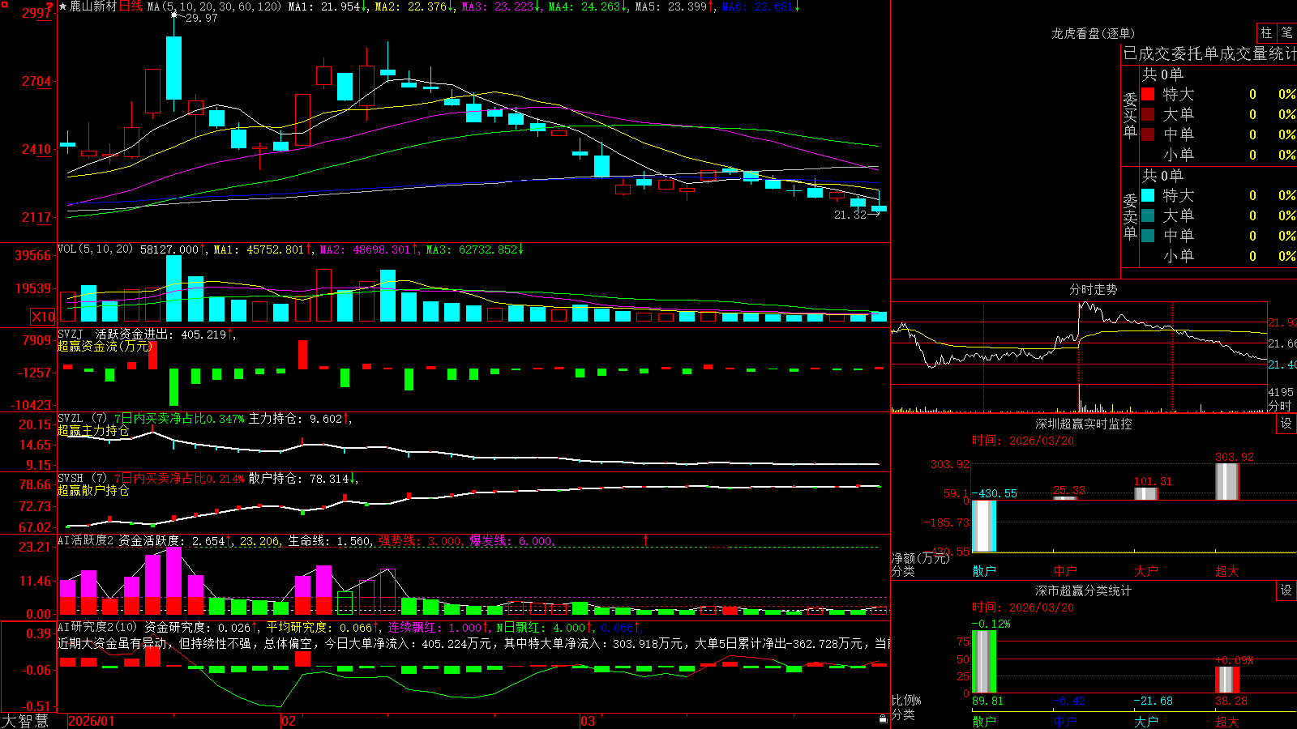
Task: Switch to 笔 tick view
Action: pyautogui.click(x=1286, y=32)
